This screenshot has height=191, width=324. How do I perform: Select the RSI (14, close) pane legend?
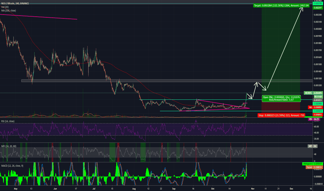coord(8,121)
